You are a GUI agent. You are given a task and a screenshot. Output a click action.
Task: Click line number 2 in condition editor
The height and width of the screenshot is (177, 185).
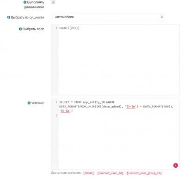click(x=56, y=115)
